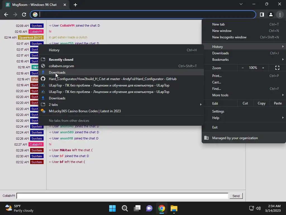Open the weather widget on taskbar

19,208
